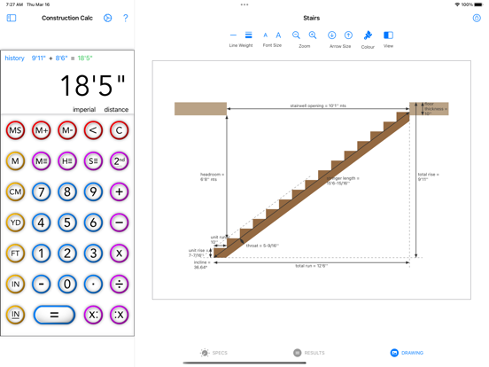Tap the play circle icon beside Construction Calc
Screen dimensions: 489x367
pos(107,18)
